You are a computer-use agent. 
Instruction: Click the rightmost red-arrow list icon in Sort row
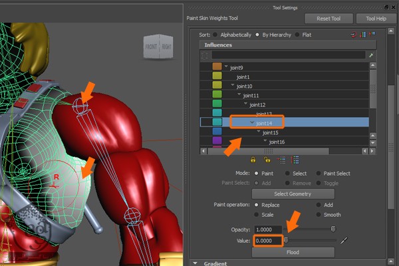[x=372, y=34]
